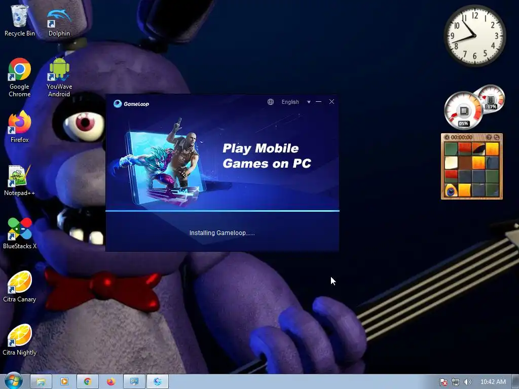Select the YouWave Android desktop icon

[59, 77]
